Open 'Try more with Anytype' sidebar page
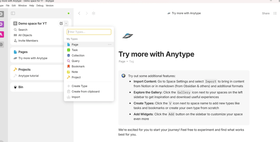 point(33,58)
